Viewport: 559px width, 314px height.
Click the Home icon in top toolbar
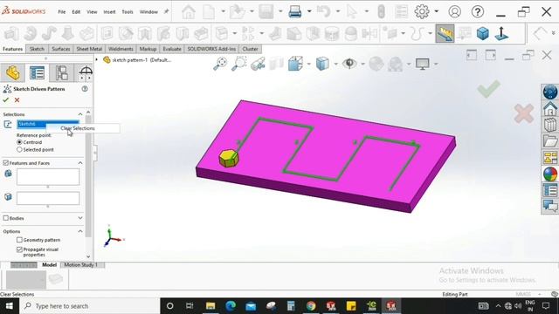coord(189,11)
